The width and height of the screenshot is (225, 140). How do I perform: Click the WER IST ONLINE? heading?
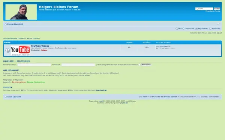click(x=11, y=70)
